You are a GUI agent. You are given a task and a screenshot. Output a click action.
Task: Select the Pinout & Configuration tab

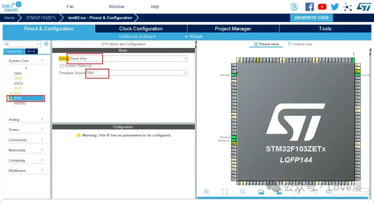(x=49, y=29)
